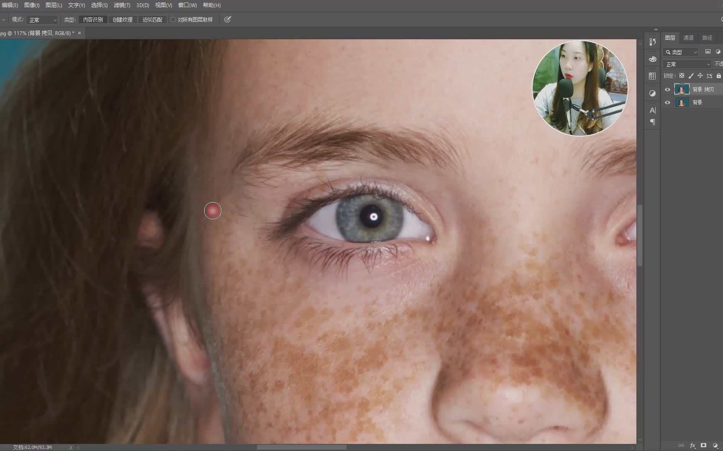Switch to the 通道 tab
Screen dimensions: 723x451
tap(688, 38)
